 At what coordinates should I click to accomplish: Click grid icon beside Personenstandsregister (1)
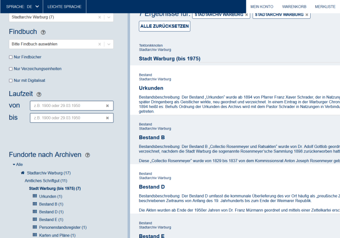coord(35,227)
